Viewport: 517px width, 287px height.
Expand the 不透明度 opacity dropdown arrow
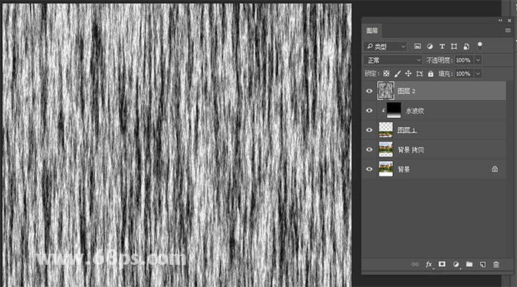click(478, 60)
